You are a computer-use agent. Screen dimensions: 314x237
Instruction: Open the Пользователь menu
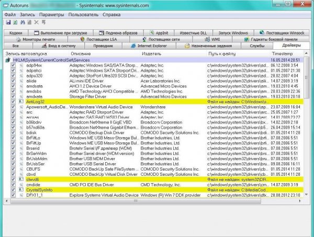pyautogui.click(x=83, y=15)
